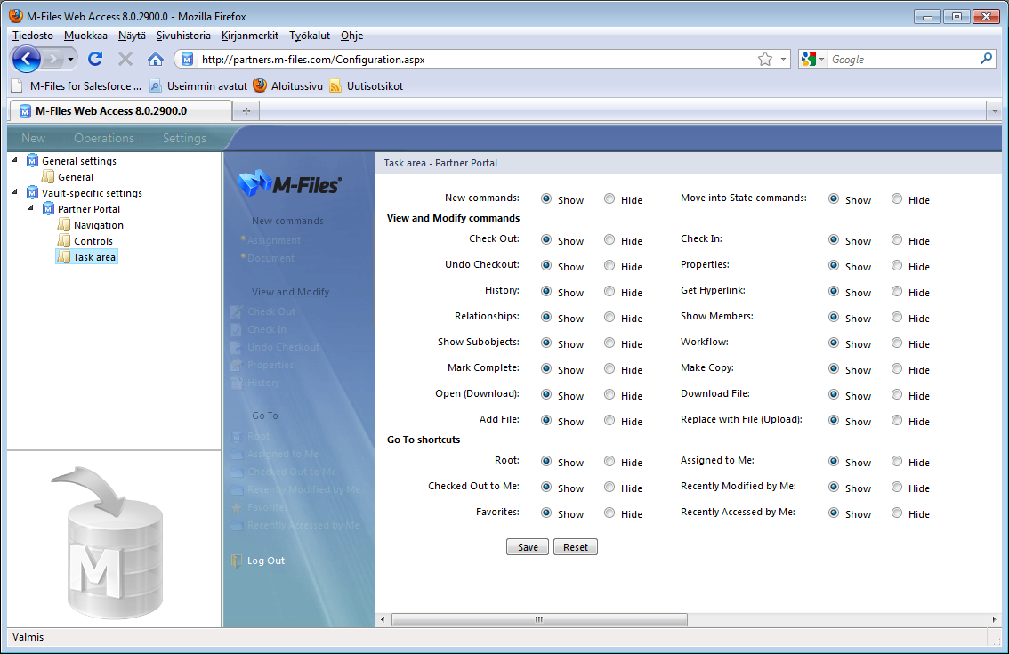Image resolution: width=1009 pixels, height=654 pixels.
Task: Open the Useimmin avatut bookmark
Action: (198, 85)
